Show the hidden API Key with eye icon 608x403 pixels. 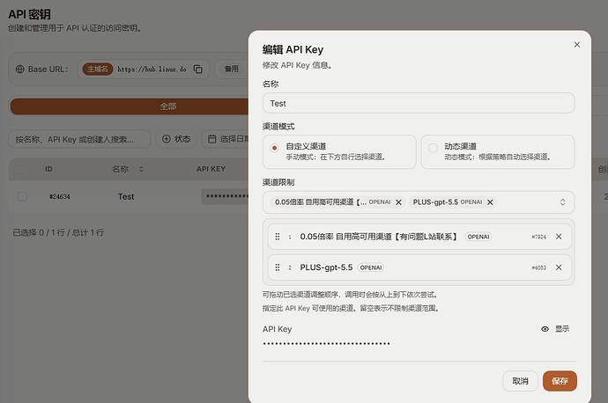[545, 329]
